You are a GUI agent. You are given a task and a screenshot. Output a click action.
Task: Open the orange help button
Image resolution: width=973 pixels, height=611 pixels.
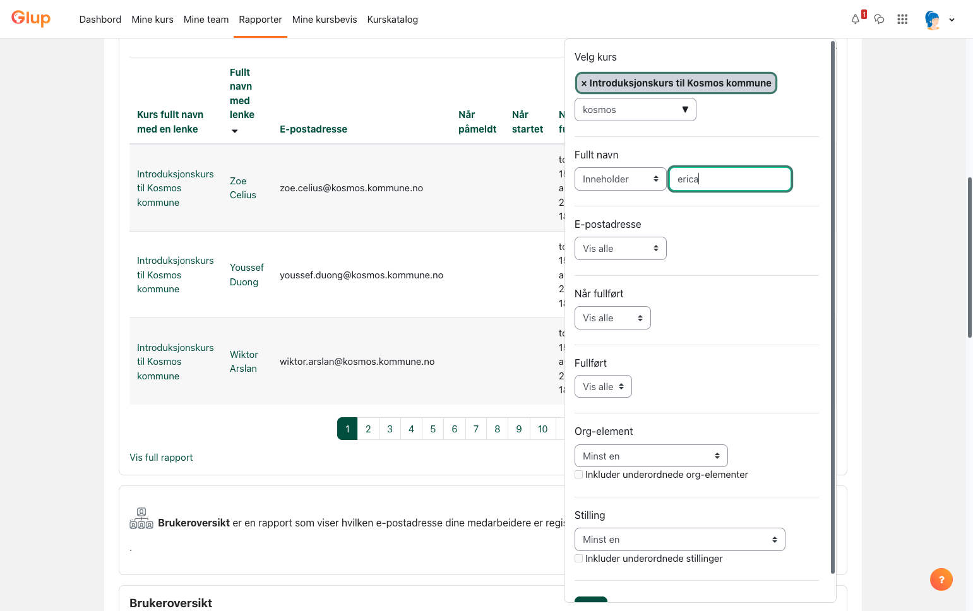point(941,579)
